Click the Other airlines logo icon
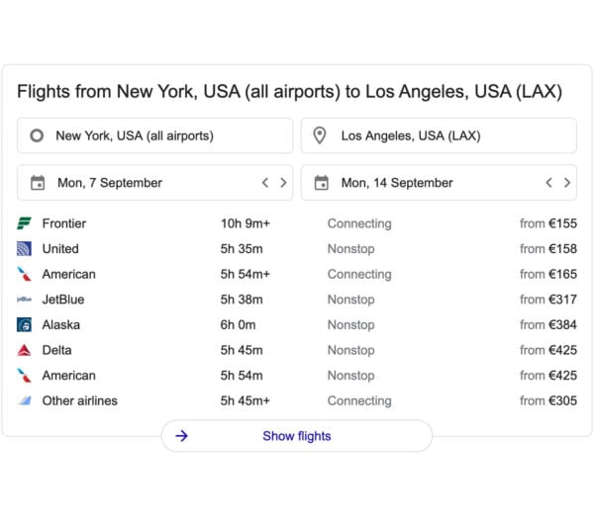 pos(25,400)
